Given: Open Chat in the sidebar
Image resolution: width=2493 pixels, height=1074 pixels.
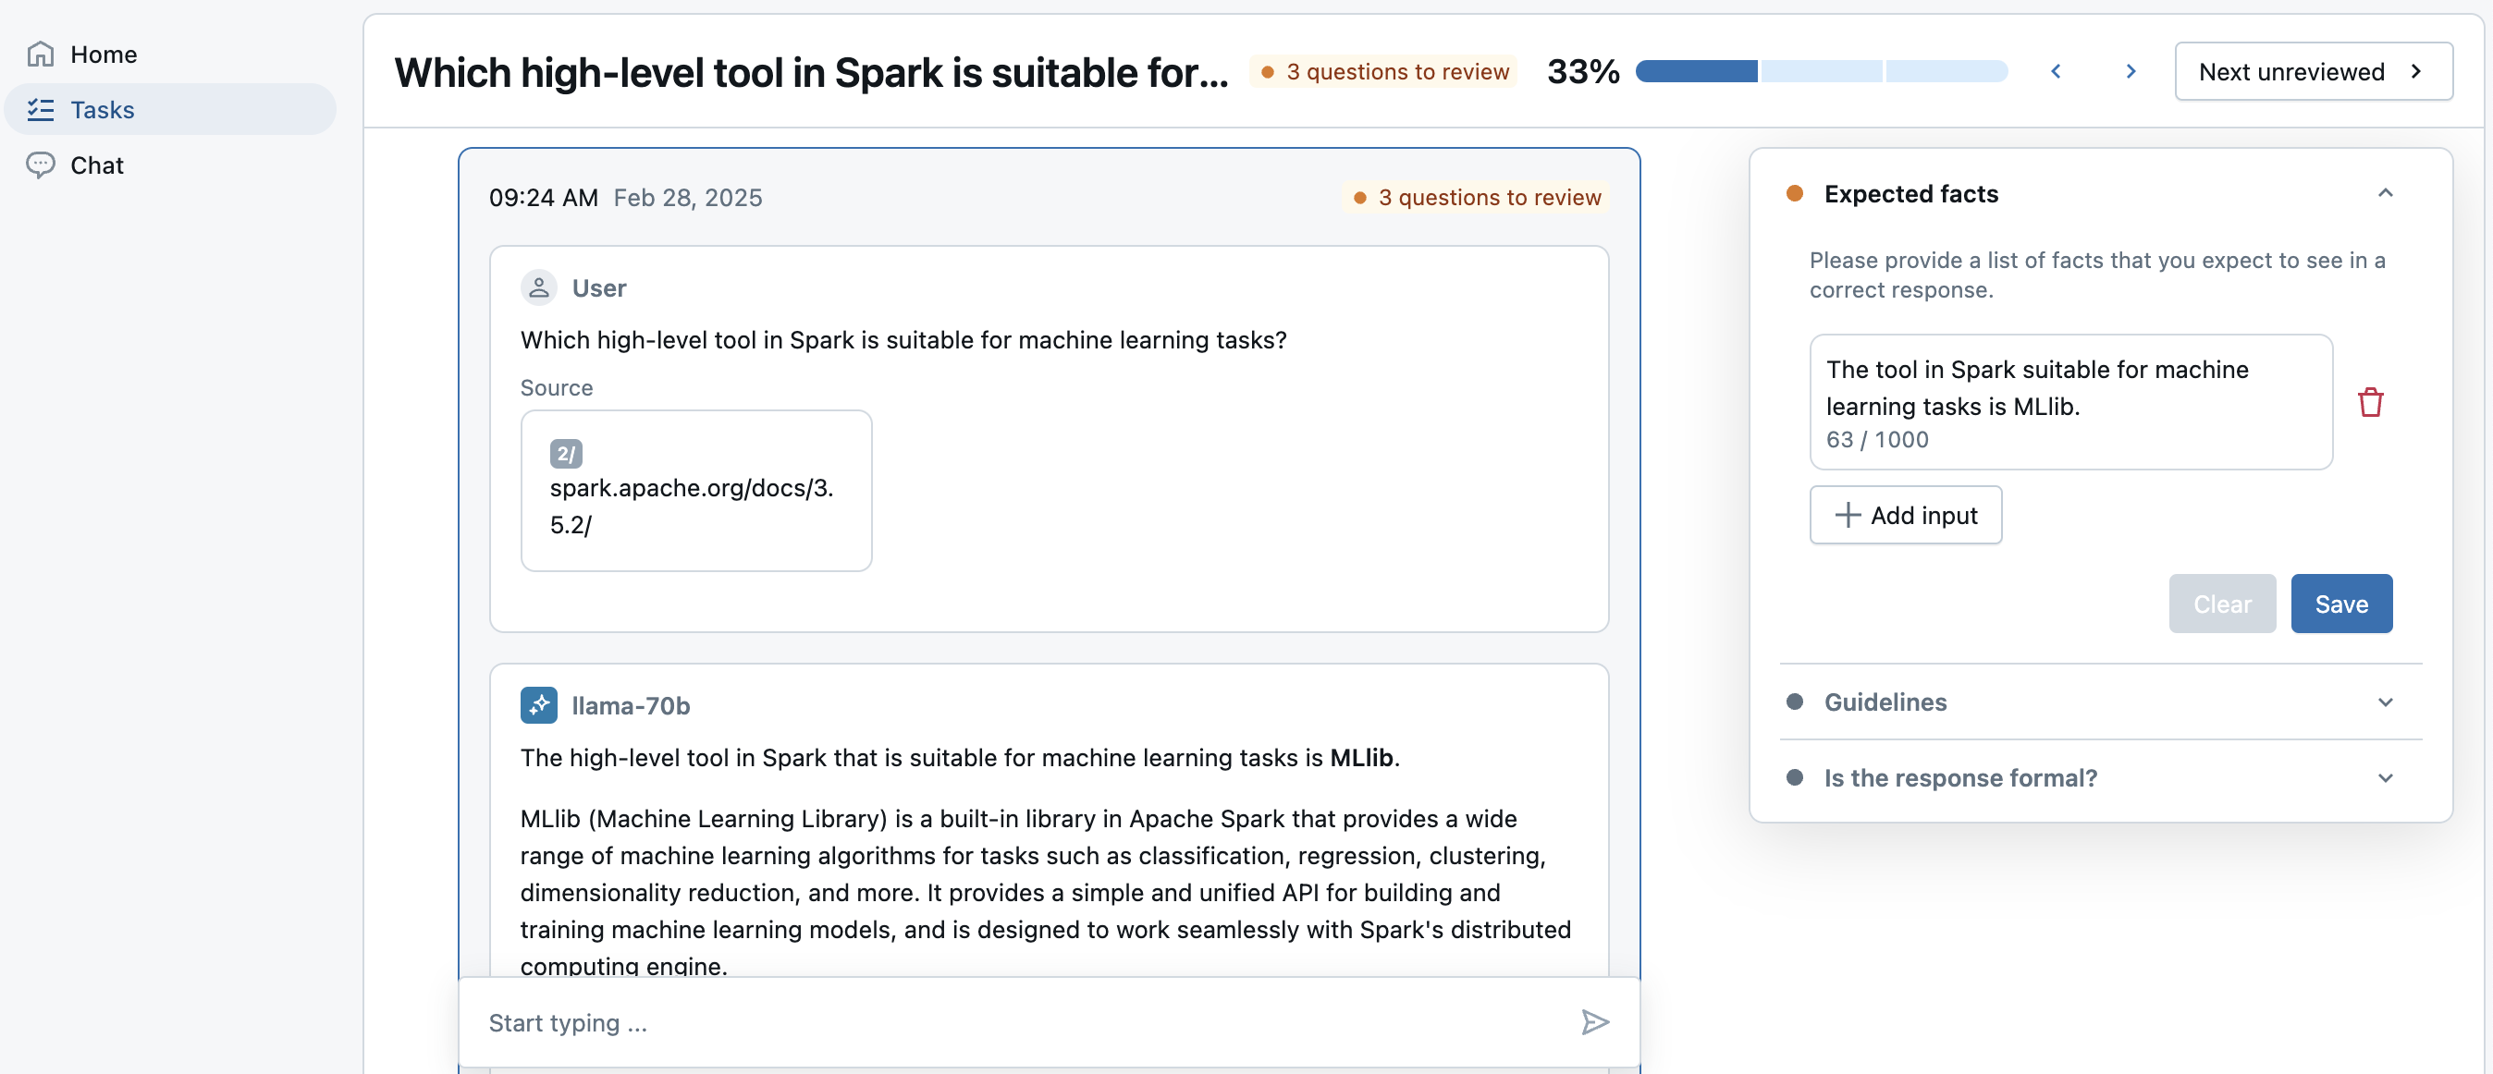Looking at the screenshot, I should pos(170,165).
